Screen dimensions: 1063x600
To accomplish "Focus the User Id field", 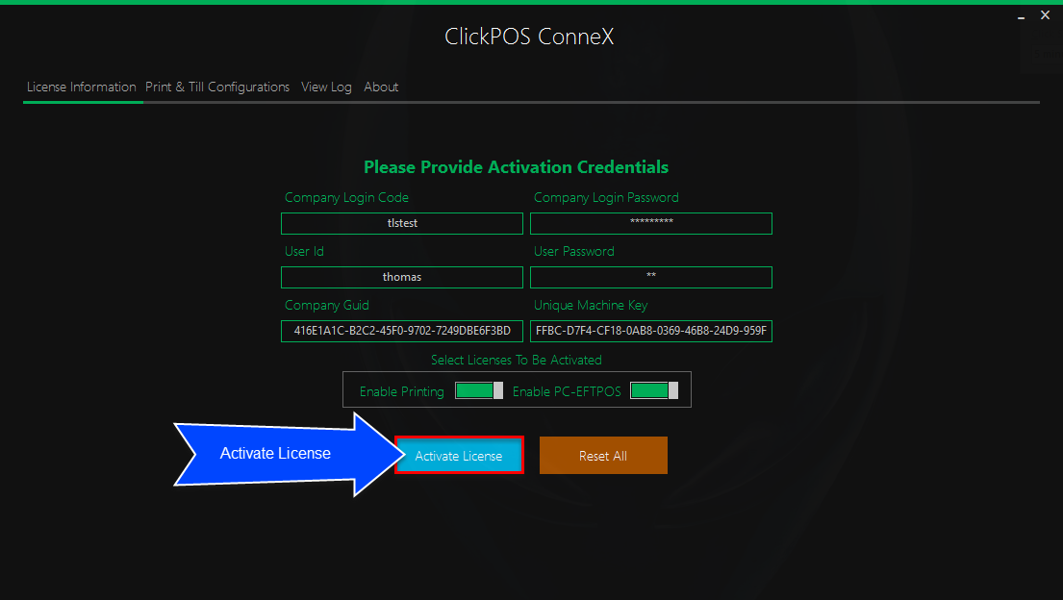I will [x=402, y=277].
